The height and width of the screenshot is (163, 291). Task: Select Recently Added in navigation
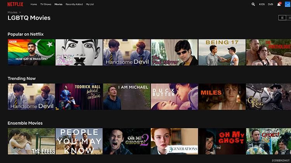coord(74,4)
